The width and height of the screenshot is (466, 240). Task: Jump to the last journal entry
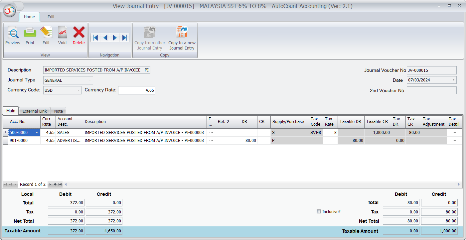point(125,38)
